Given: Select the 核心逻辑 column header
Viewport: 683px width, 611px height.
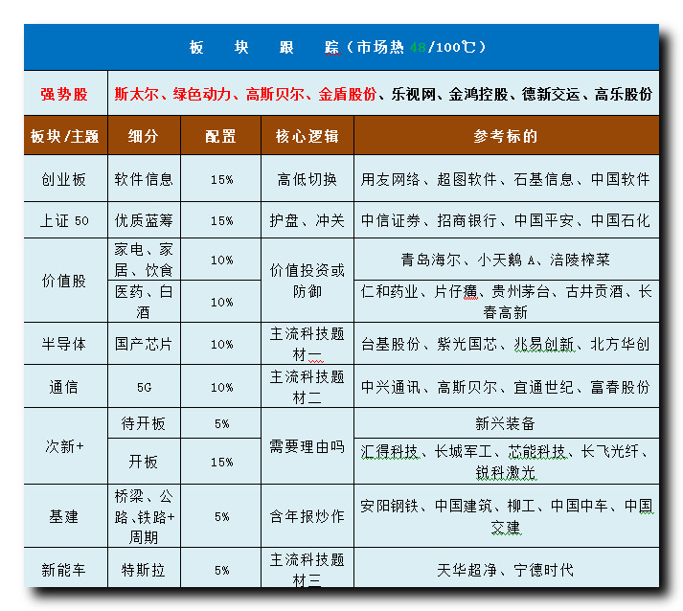Looking at the screenshot, I should point(307,136).
